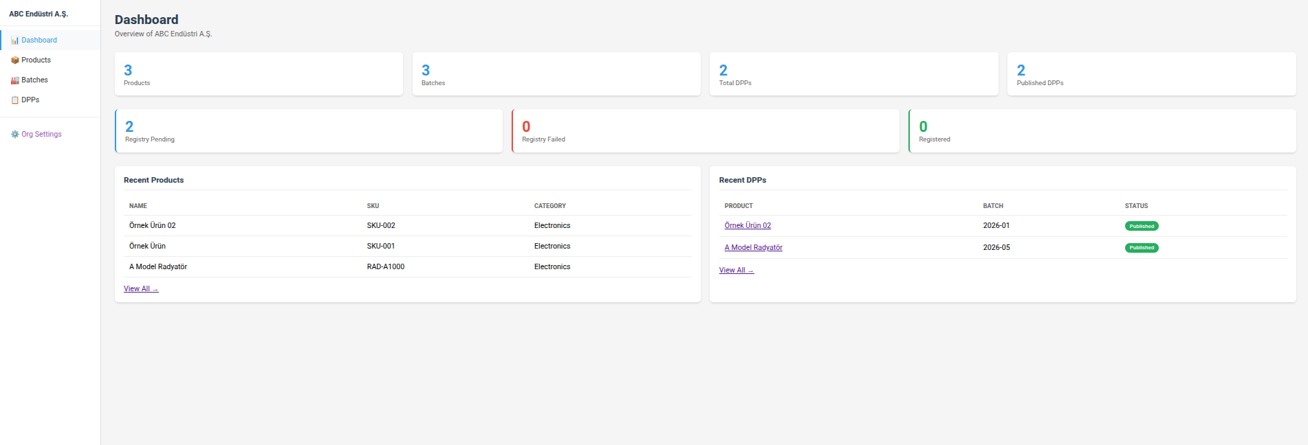
Task: Click the Org Settings gear icon
Action: (14, 135)
